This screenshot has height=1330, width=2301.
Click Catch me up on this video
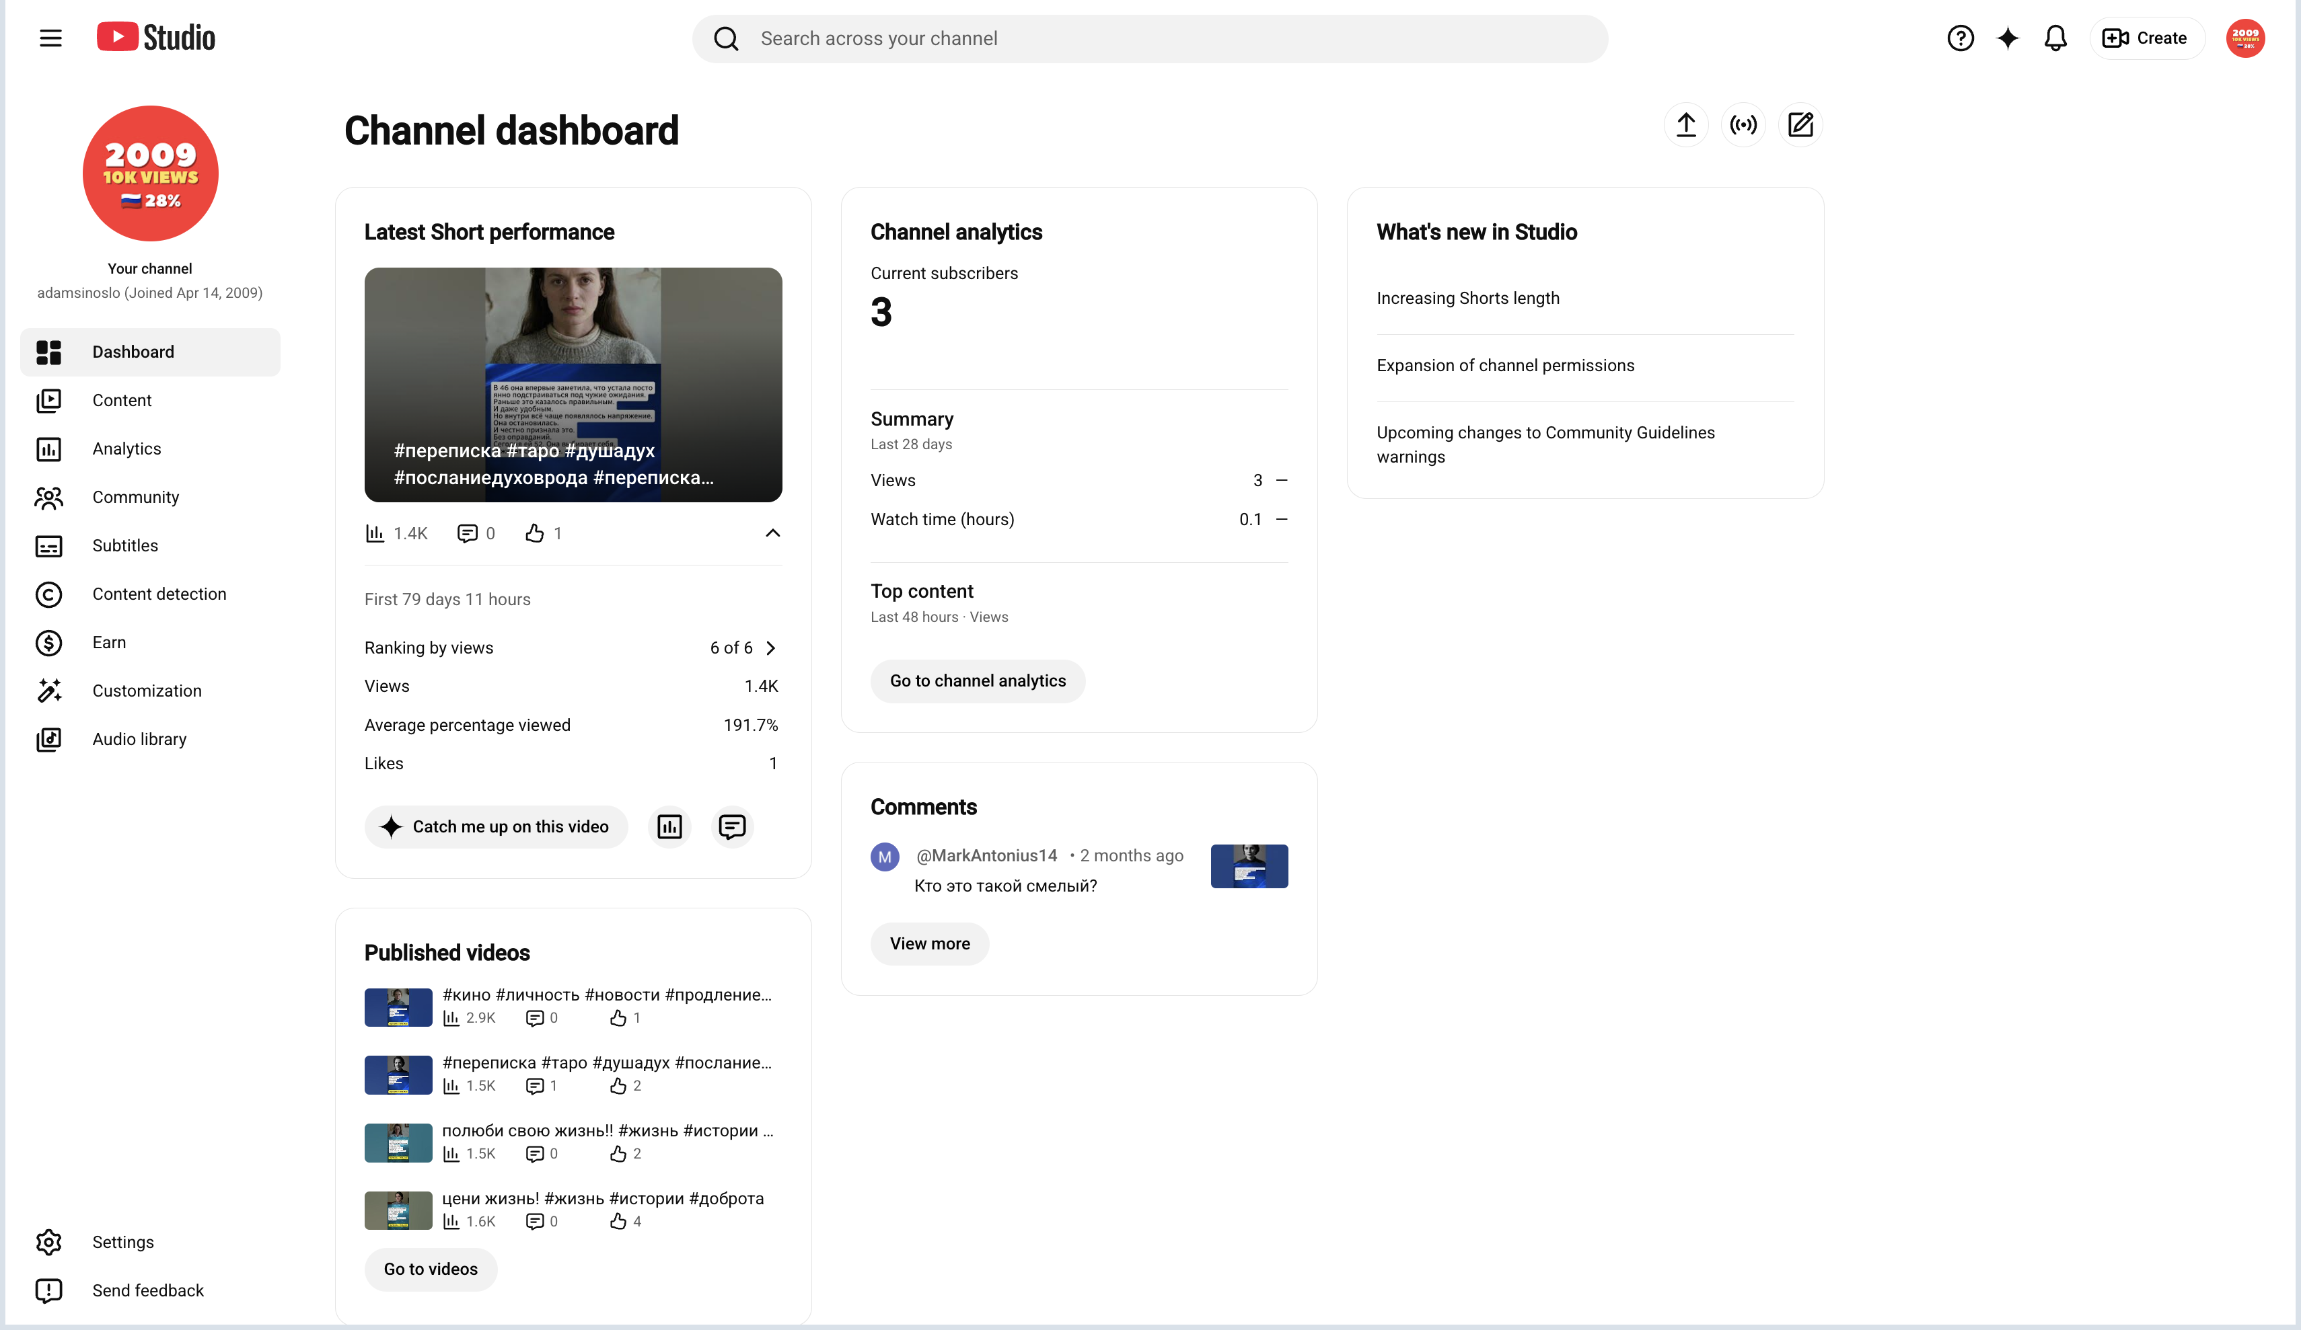tap(496, 826)
